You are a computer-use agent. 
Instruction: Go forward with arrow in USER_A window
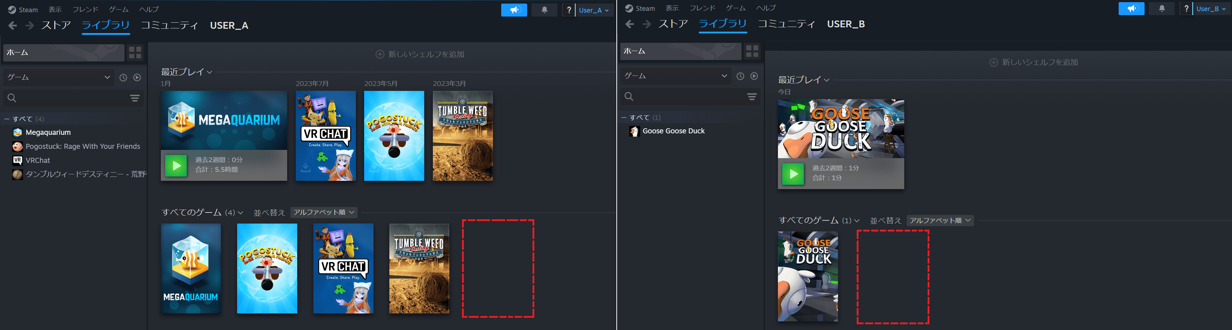[x=30, y=25]
